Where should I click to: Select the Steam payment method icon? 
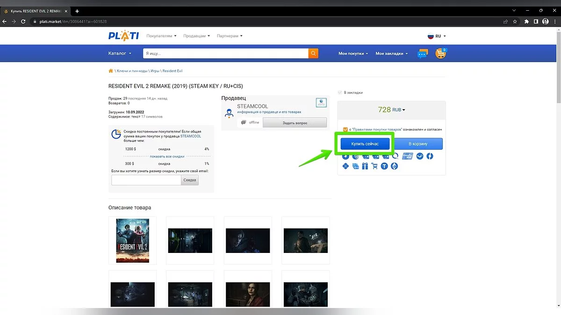[419, 156]
